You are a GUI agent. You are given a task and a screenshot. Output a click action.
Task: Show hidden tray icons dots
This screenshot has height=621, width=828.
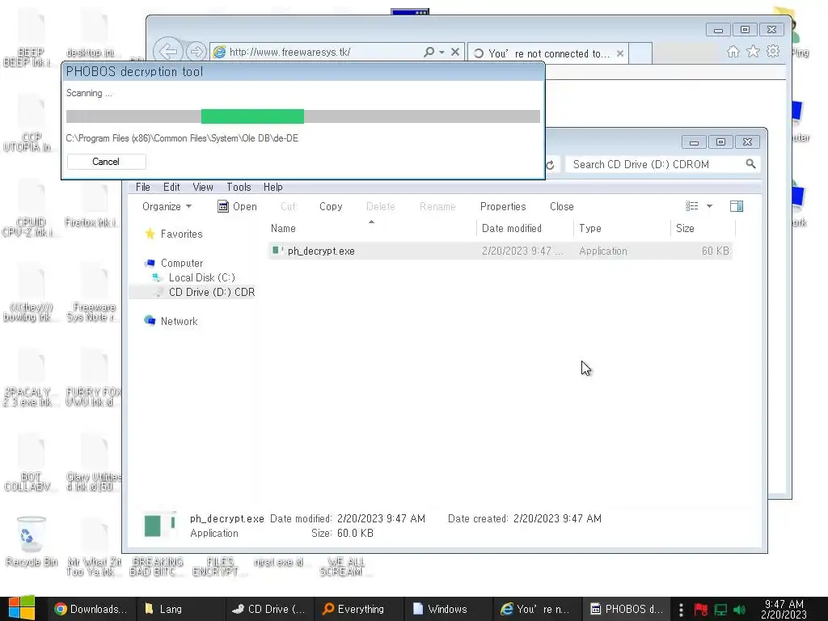pyautogui.click(x=681, y=610)
